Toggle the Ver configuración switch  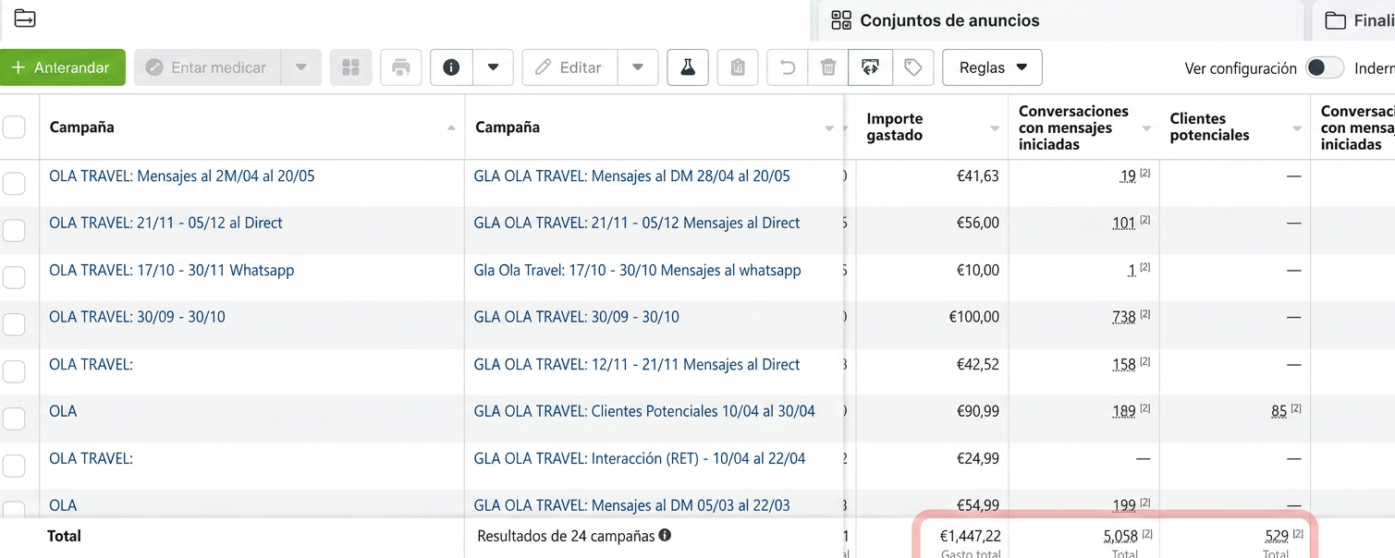click(x=1325, y=67)
